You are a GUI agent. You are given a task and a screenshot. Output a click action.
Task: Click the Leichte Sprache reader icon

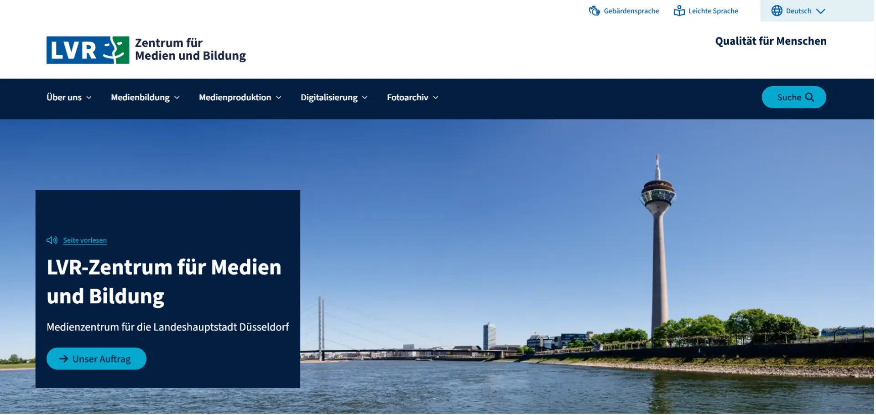point(679,11)
